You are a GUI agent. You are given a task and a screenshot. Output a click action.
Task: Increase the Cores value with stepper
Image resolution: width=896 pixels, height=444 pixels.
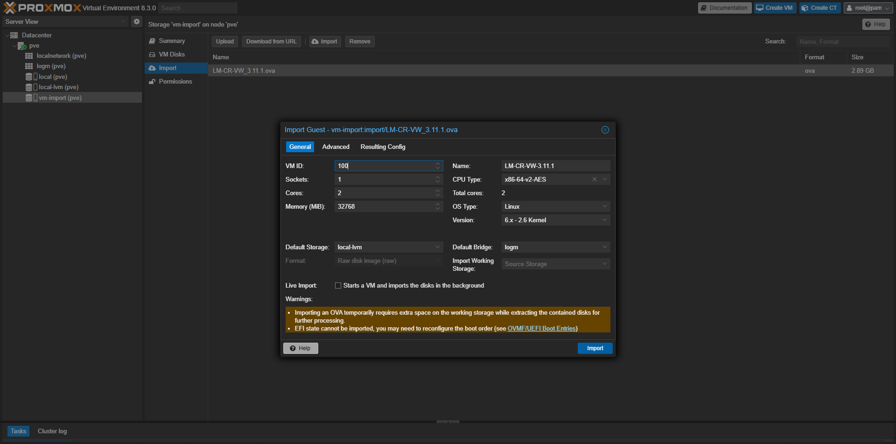coord(438,191)
